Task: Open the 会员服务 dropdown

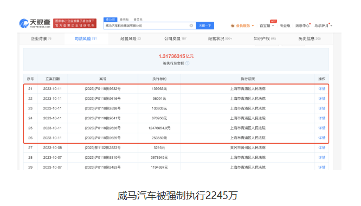Action: tap(245, 25)
